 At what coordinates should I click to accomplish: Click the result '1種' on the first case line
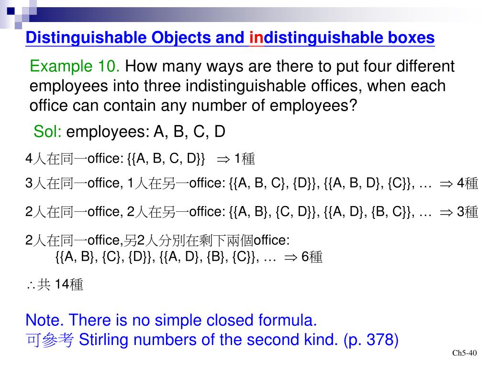coord(245,159)
